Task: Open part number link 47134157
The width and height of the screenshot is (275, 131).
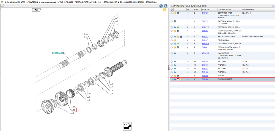Action: click(205, 53)
